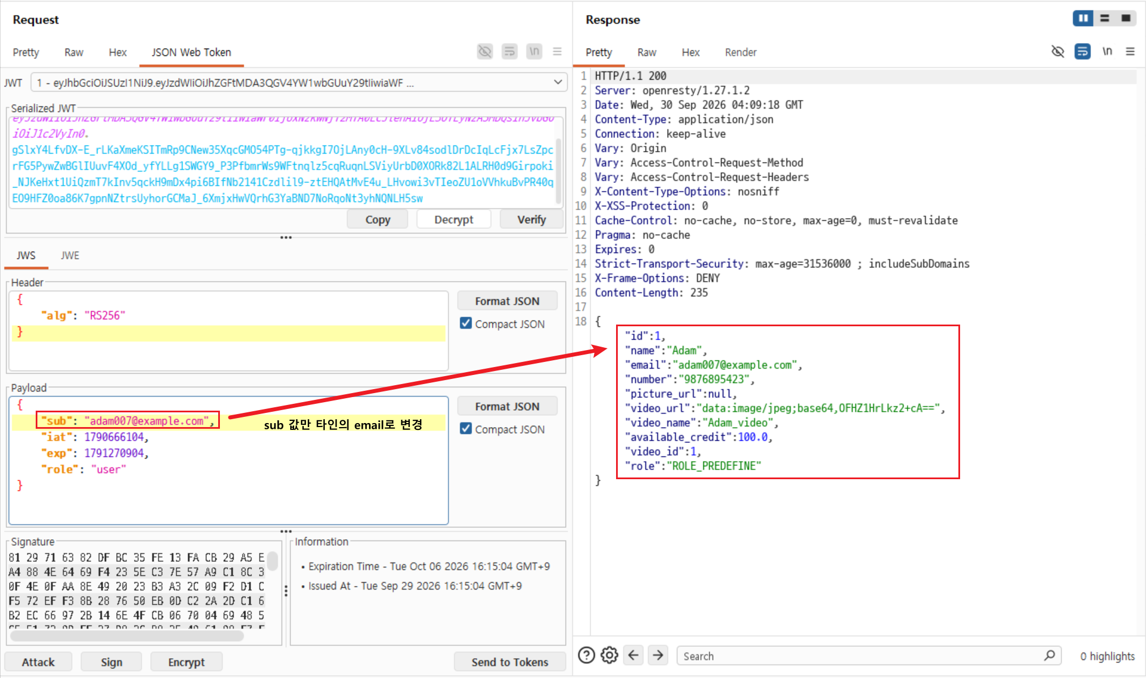
Task: Toggle word wrap icon in Response toolbar
Action: click(1083, 52)
